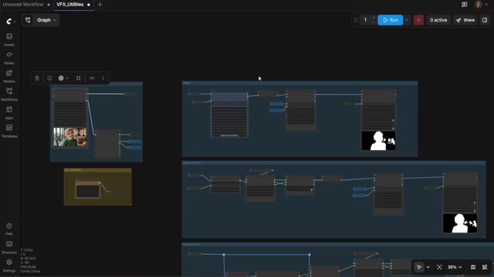Click the graph mode icon beside Graph

(x=28, y=20)
